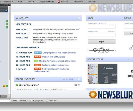Open the statistics chart icon for Best of MetaFilter
The width and height of the screenshot is (133, 111).
79,85
